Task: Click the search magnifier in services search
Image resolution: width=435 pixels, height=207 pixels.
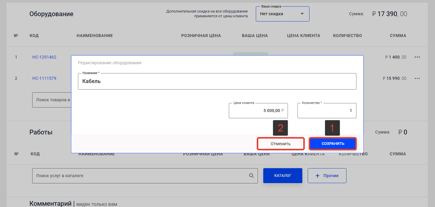Action: click(x=252, y=176)
